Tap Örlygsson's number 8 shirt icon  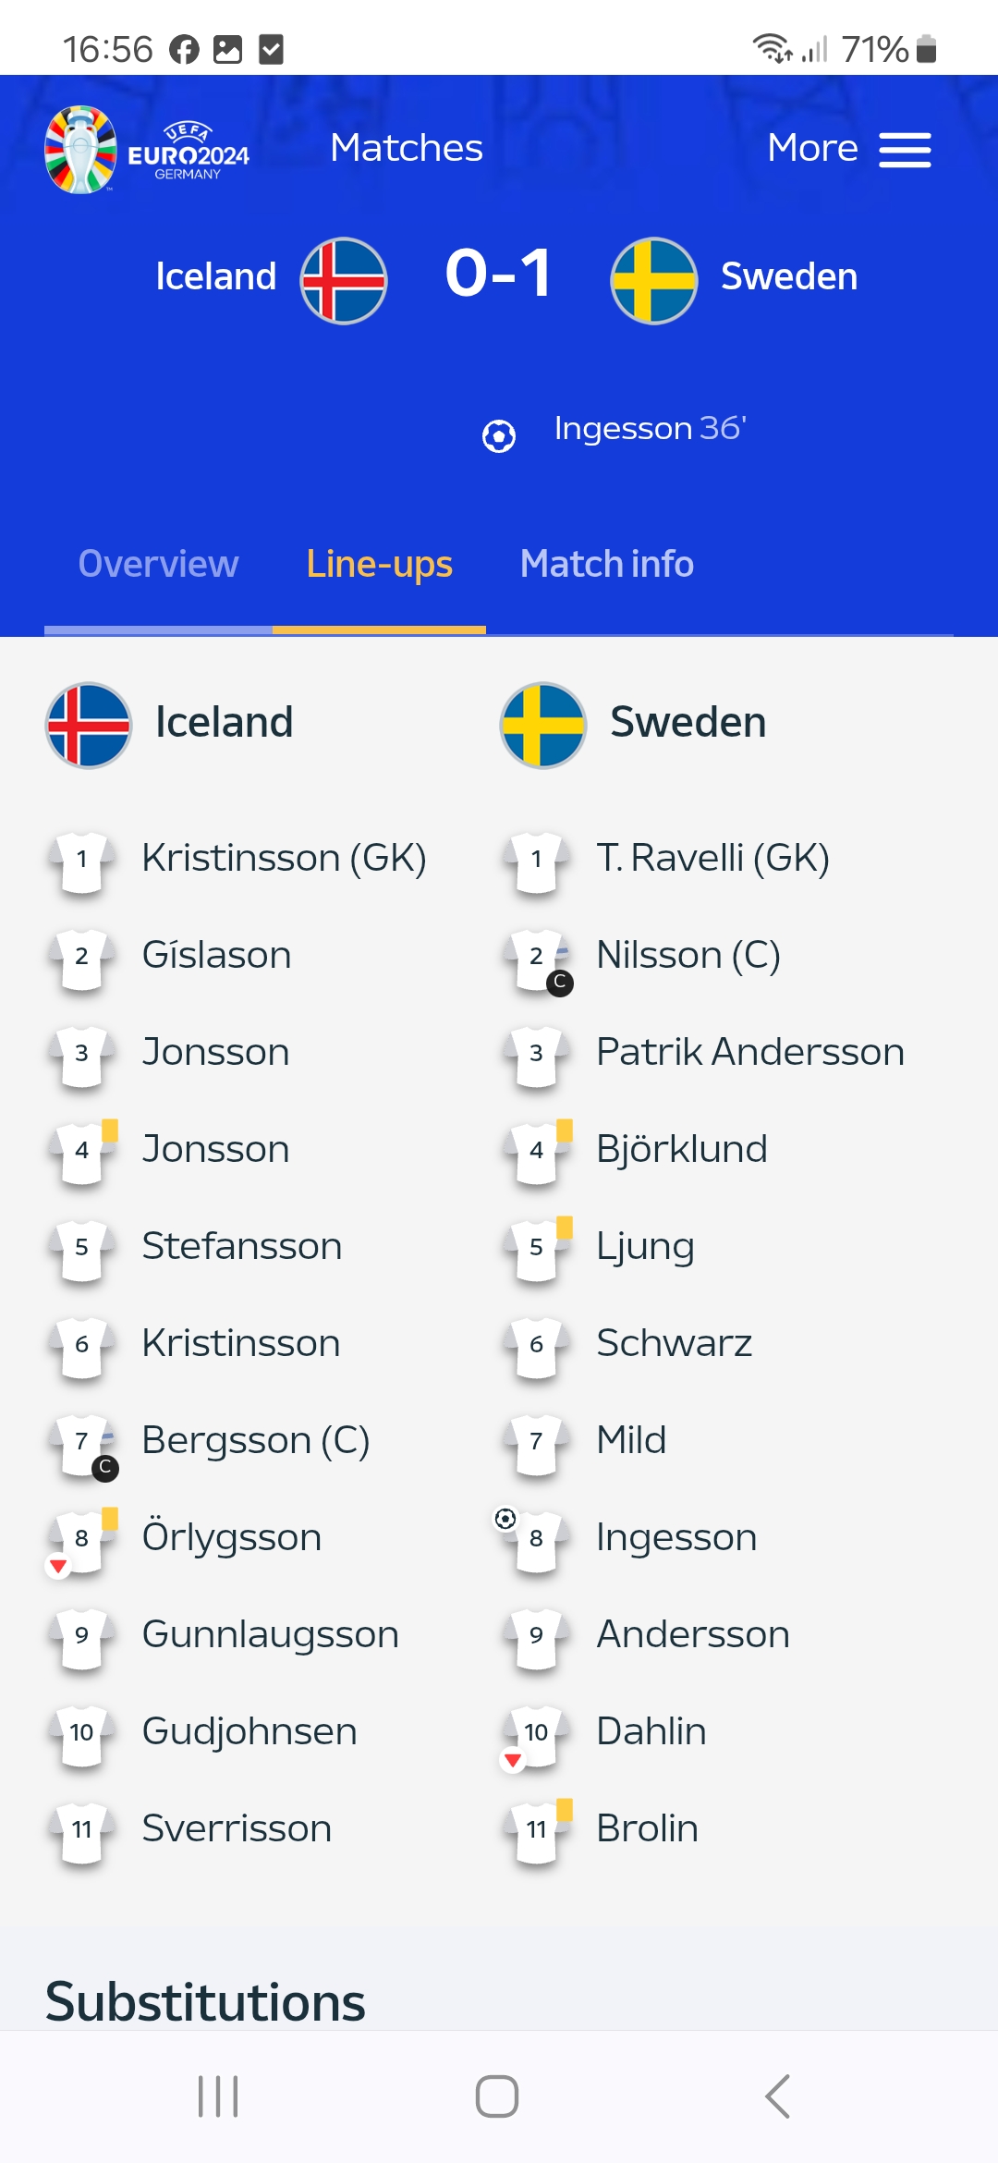coord(82,1542)
